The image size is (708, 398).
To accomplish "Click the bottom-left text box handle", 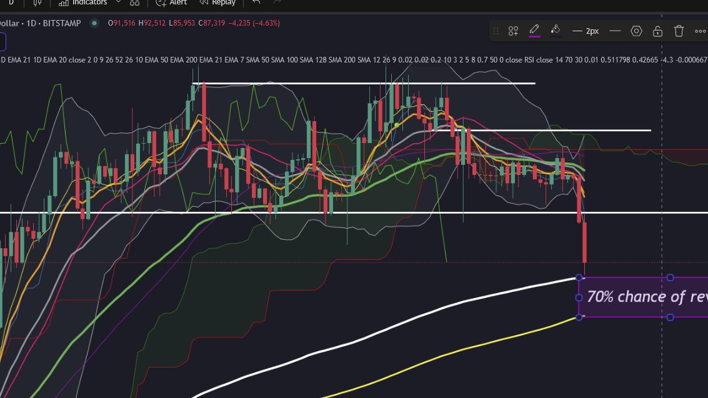I will tap(579, 317).
